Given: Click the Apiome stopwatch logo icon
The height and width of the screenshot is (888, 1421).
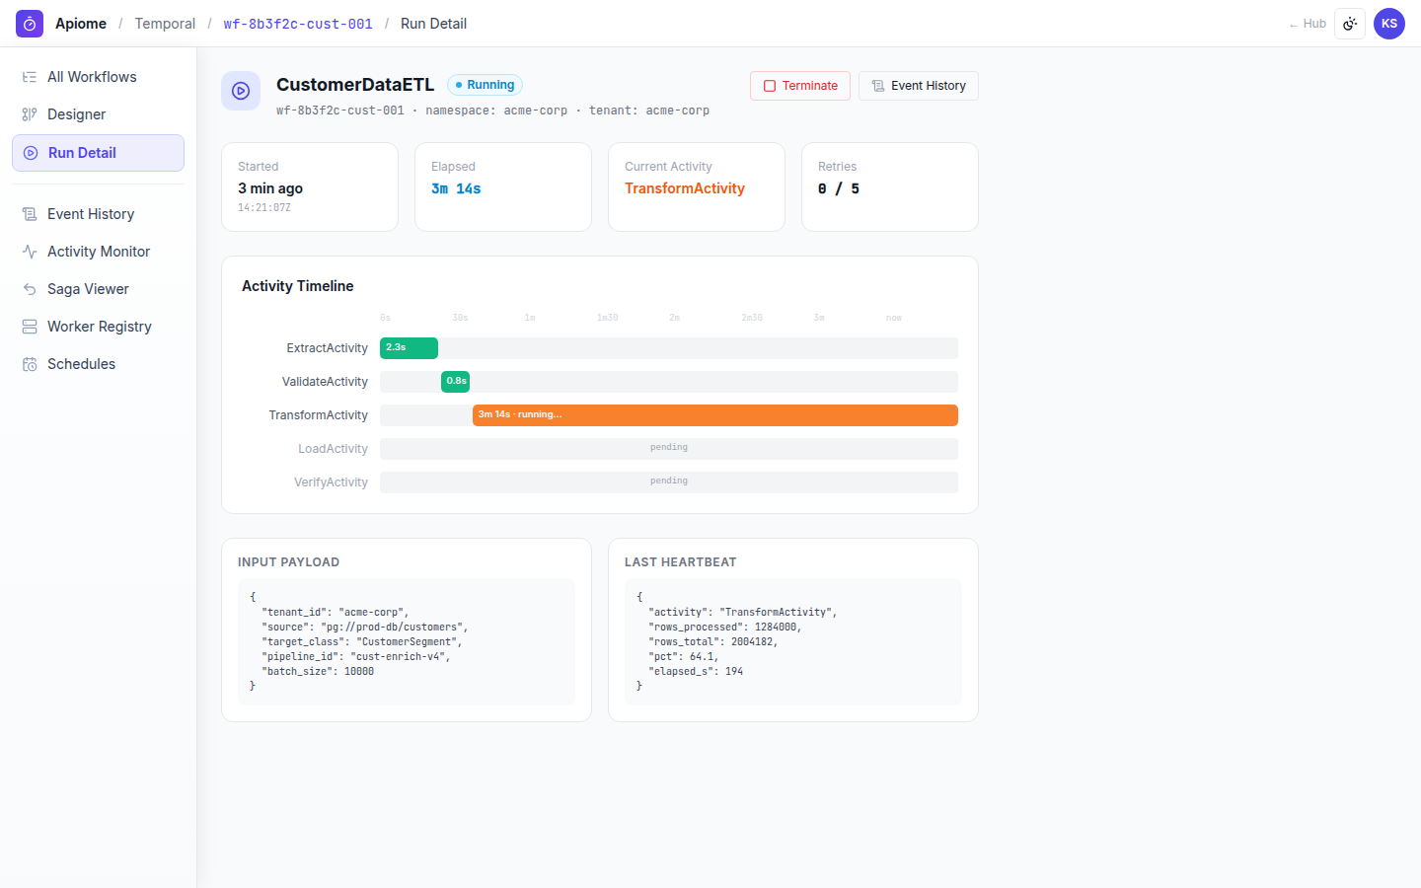Looking at the screenshot, I should click(30, 24).
